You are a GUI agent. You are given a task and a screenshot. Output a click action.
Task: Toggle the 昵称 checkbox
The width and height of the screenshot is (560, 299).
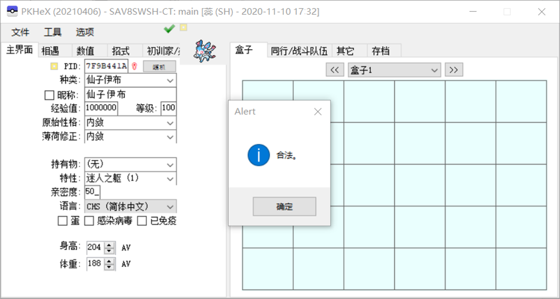49,95
